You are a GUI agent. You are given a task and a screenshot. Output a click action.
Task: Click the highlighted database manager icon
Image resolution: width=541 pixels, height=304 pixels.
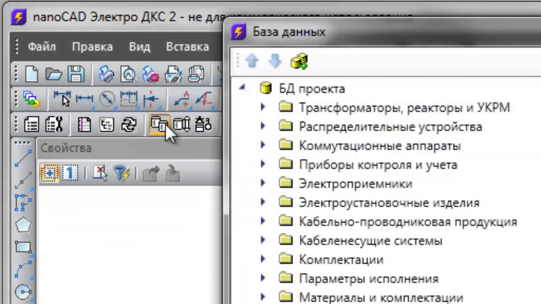coord(159,125)
